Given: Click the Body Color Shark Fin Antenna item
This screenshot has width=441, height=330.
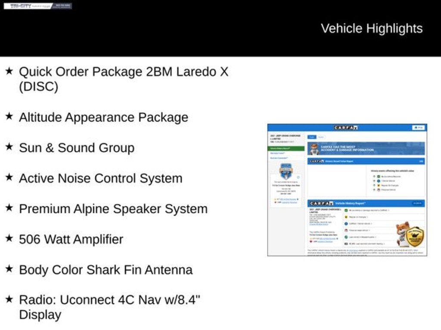Looking at the screenshot, I should [x=106, y=270].
